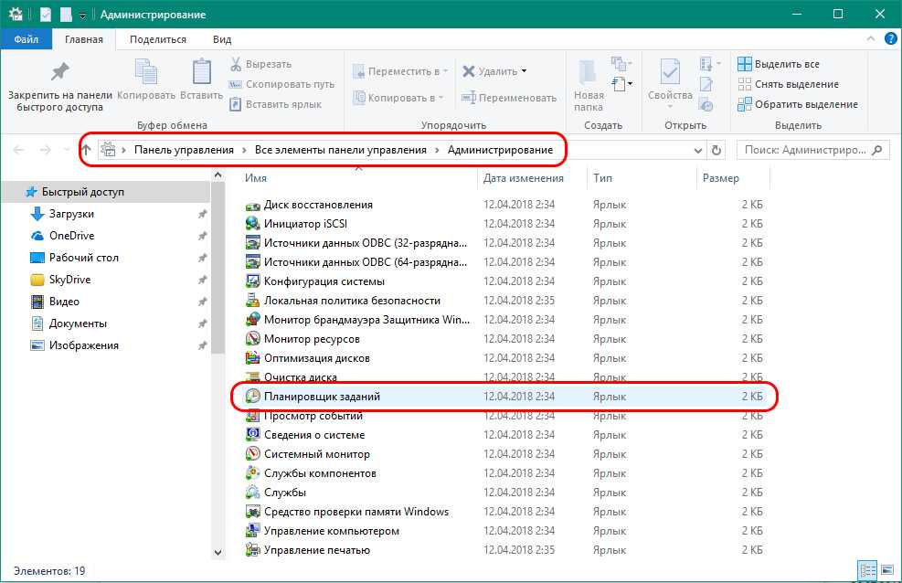The image size is (902, 583).
Task: Click the Администрирование search field
Action: pyautogui.click(x=812, y=150)
